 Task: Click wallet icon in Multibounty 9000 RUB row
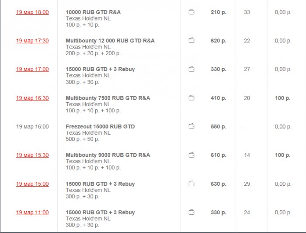(191, 155)
